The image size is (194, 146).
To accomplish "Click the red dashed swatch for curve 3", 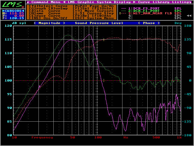I will 124,13.
